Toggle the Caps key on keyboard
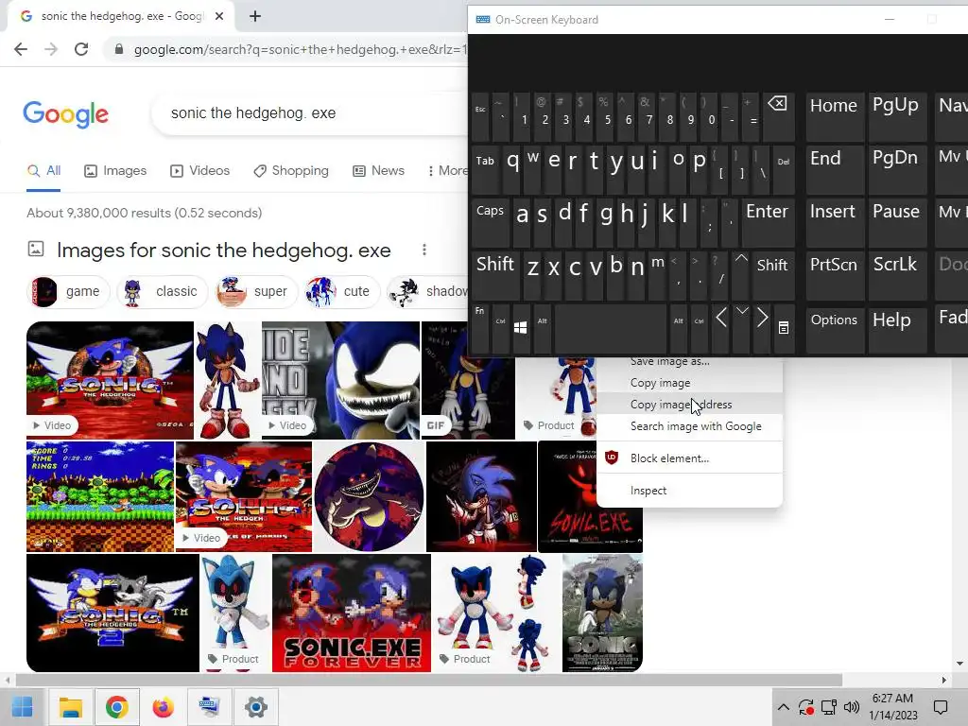 point(491,222)
